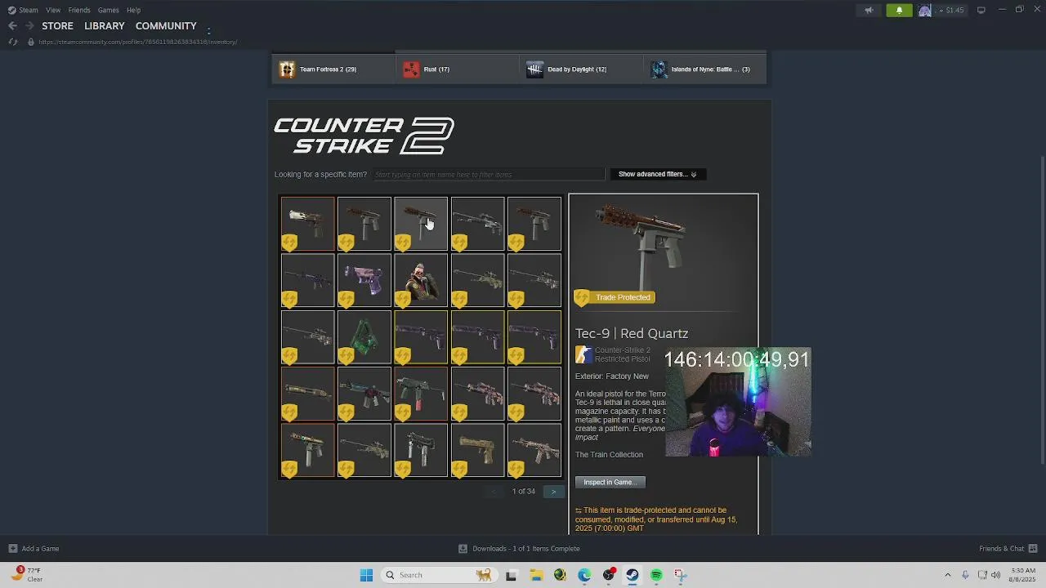Screen dimensions: 1046x588
Task: Go to the COMMUNITY section
Action: tap(166, 26)
